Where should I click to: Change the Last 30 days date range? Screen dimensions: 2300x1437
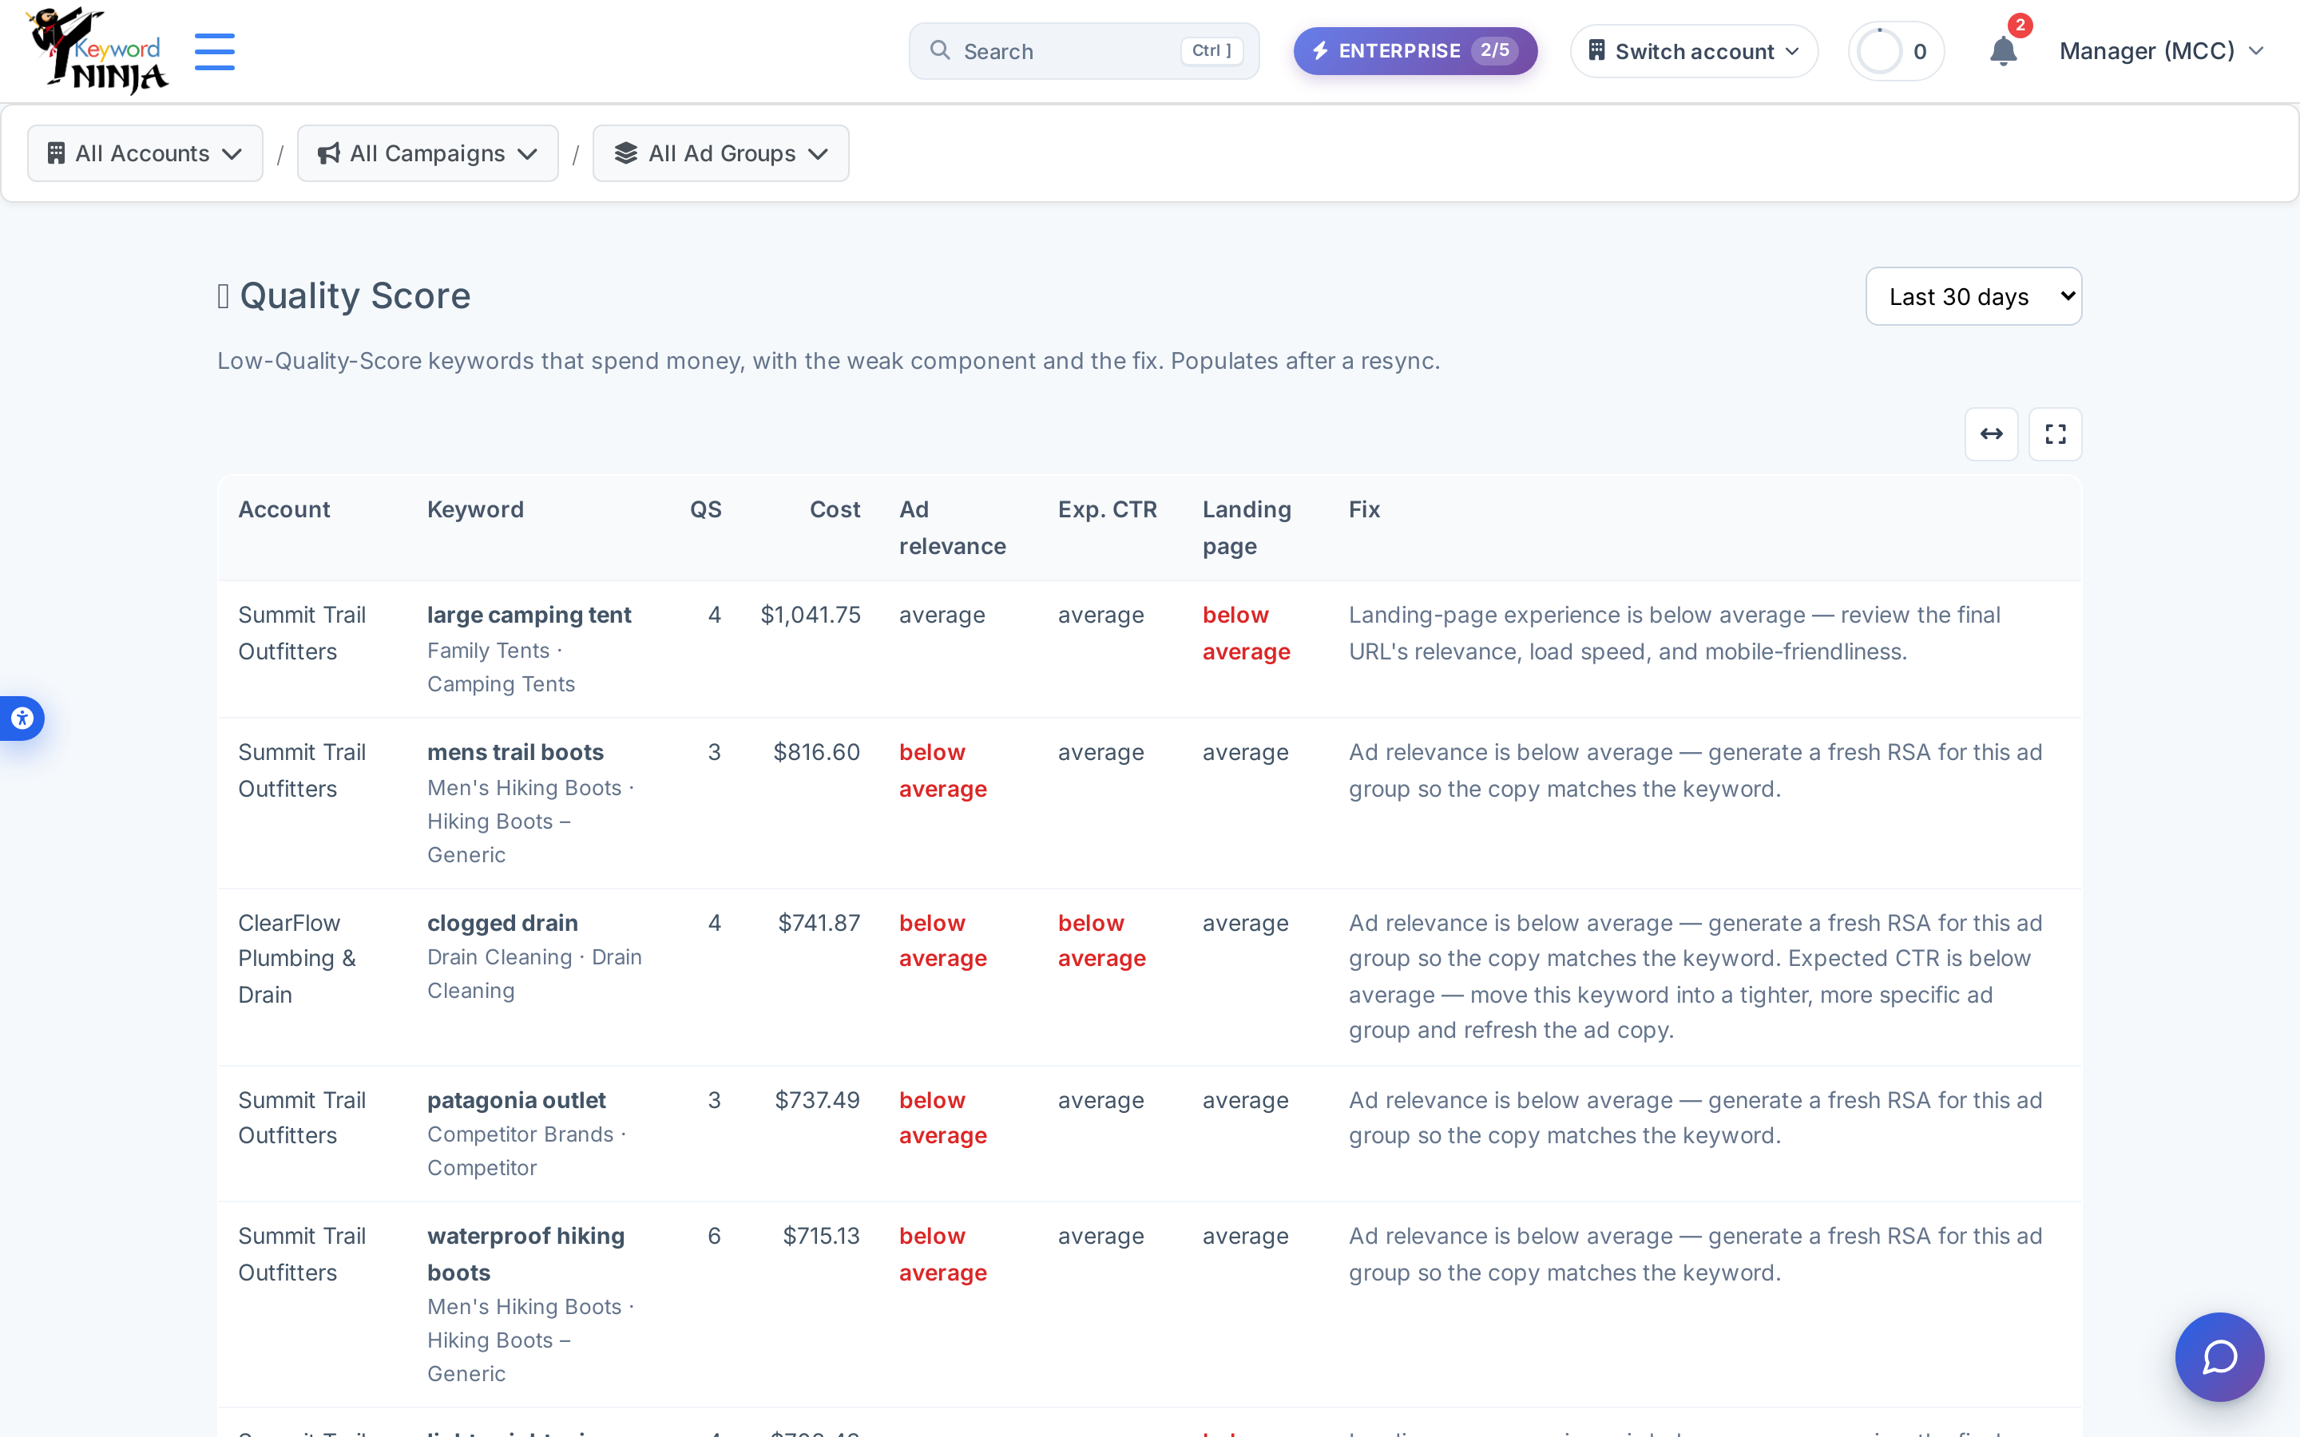coord(1973,296)
